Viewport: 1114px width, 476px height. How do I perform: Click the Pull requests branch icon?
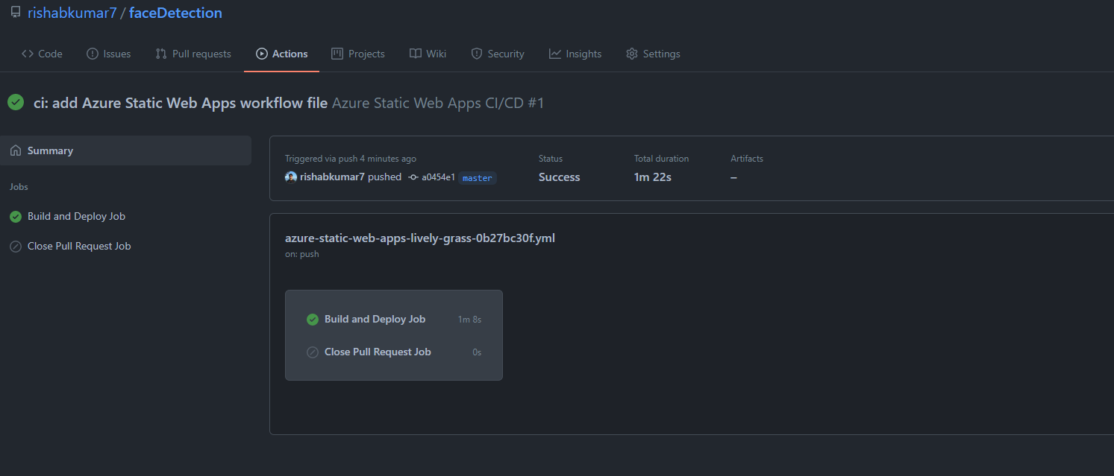click(x=161, y=54)
